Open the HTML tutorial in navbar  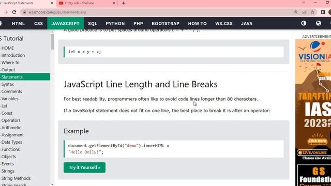pyautogui.click(x=18, y=23)
